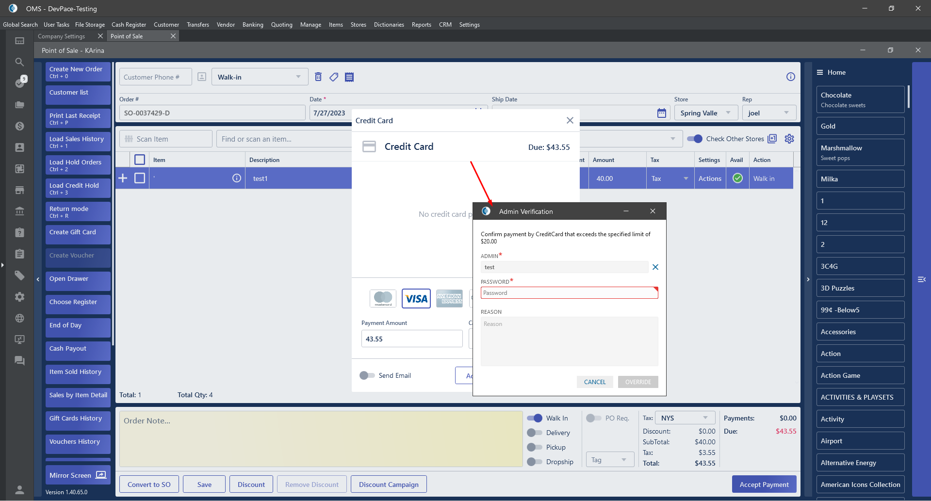Open the Reports menu
931x501 pixels.
[x=422, y=25]
